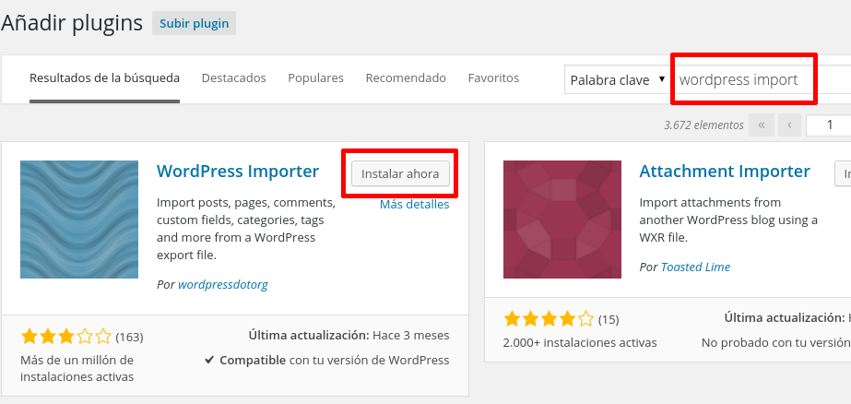Open the Resultados de la búsqueda tab

tap(104, 78)
